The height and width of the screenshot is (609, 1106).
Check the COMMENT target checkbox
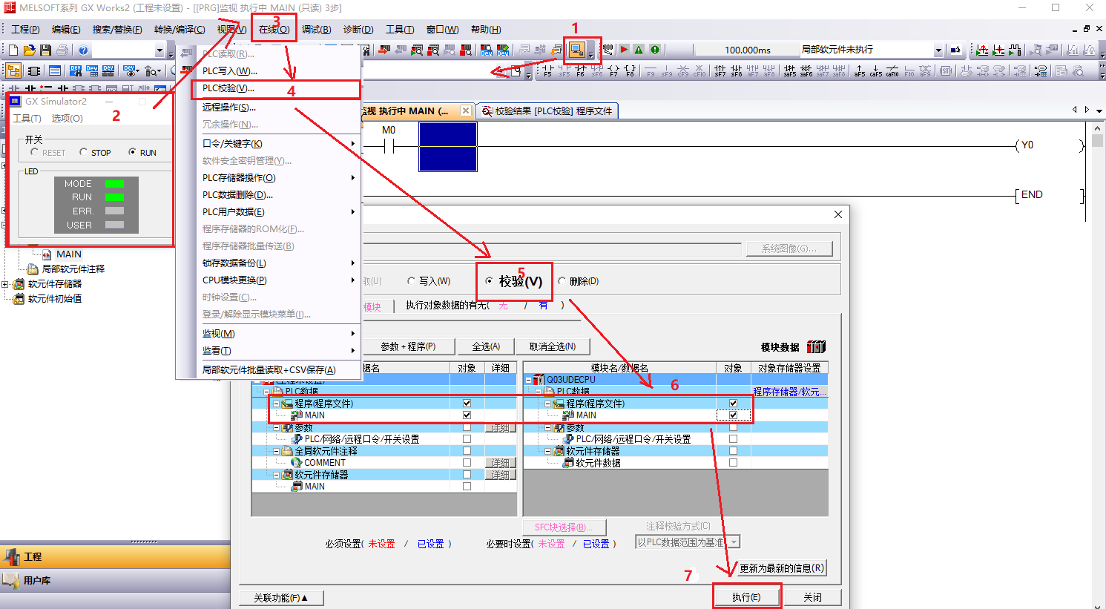pos(467,462)
